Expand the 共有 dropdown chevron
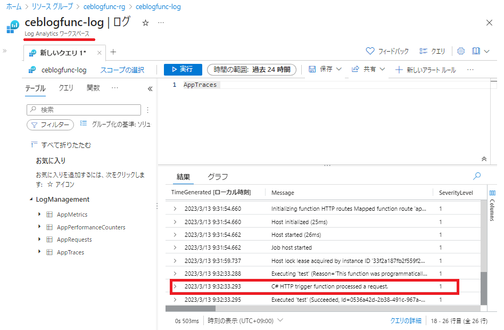This screenshot has width=504, height=330. (382, 69)
